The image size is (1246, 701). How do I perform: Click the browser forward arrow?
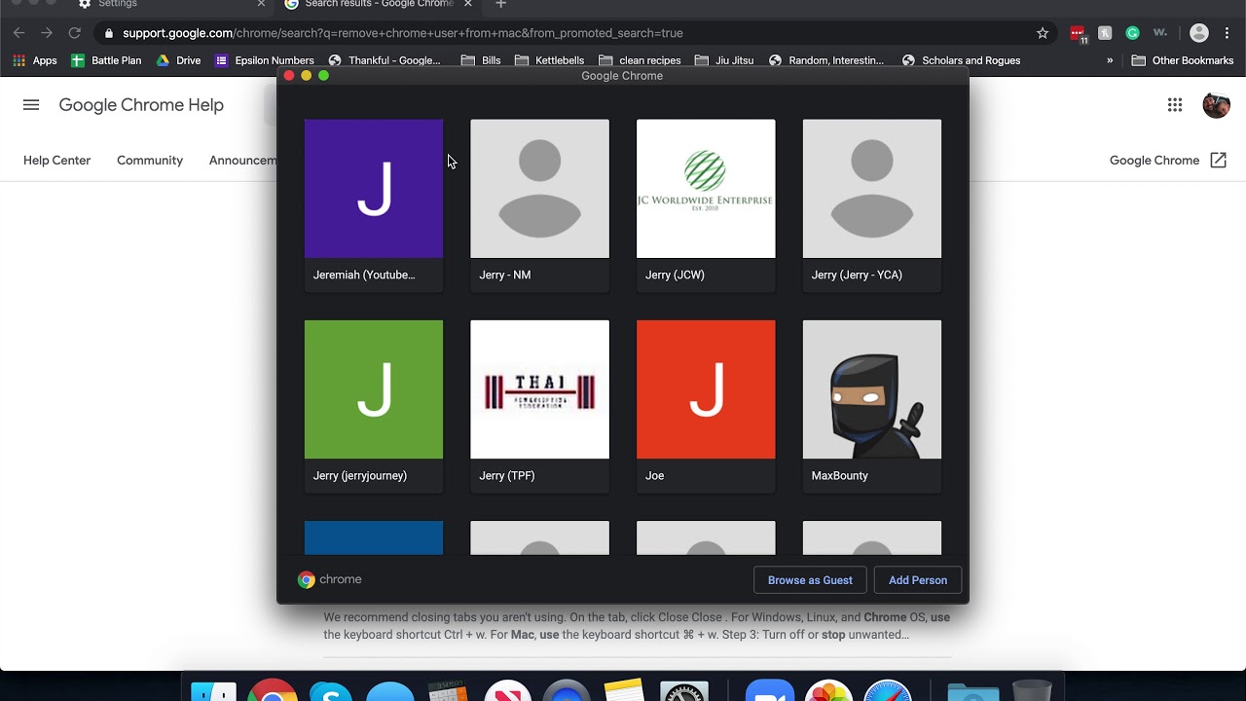(x=46, y=33)
